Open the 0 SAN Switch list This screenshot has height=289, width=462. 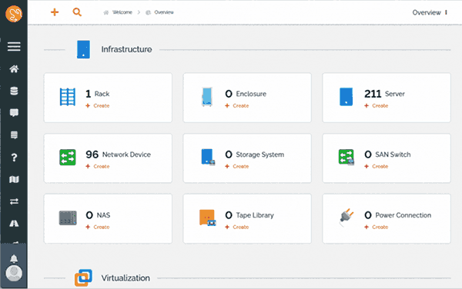(x=387, y=154)
